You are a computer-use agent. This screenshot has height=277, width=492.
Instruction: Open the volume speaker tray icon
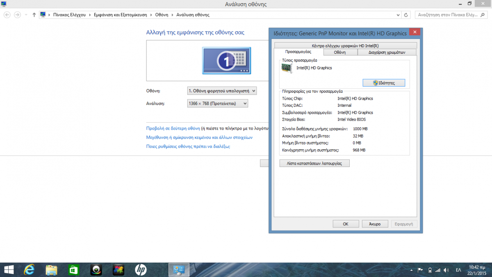[446, 270]
